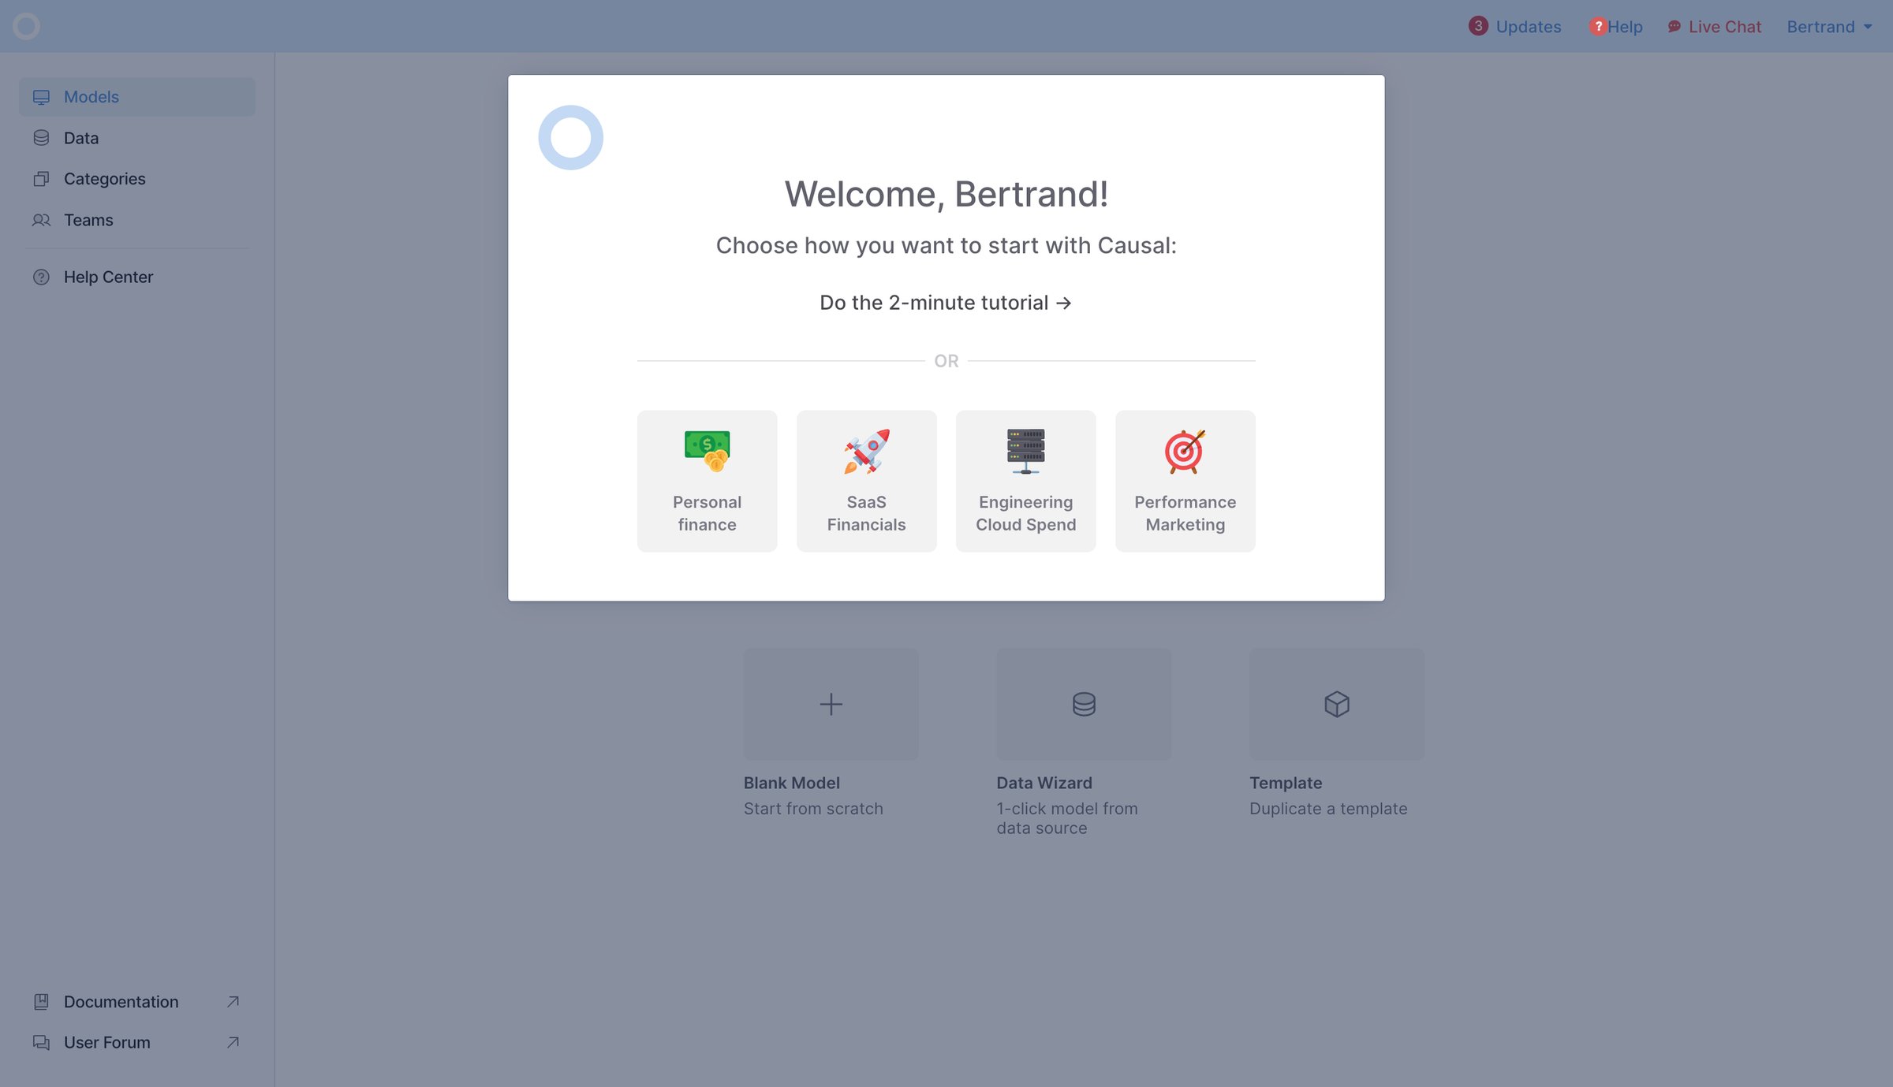This screenshot has height=1087, width=1893.
Task: Click the Causal logo in top bar
Action: tap(26, 26)
